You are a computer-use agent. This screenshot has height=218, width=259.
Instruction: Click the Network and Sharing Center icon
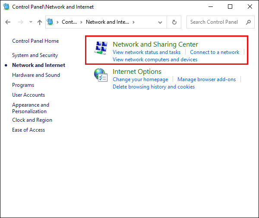click(101, 48)
